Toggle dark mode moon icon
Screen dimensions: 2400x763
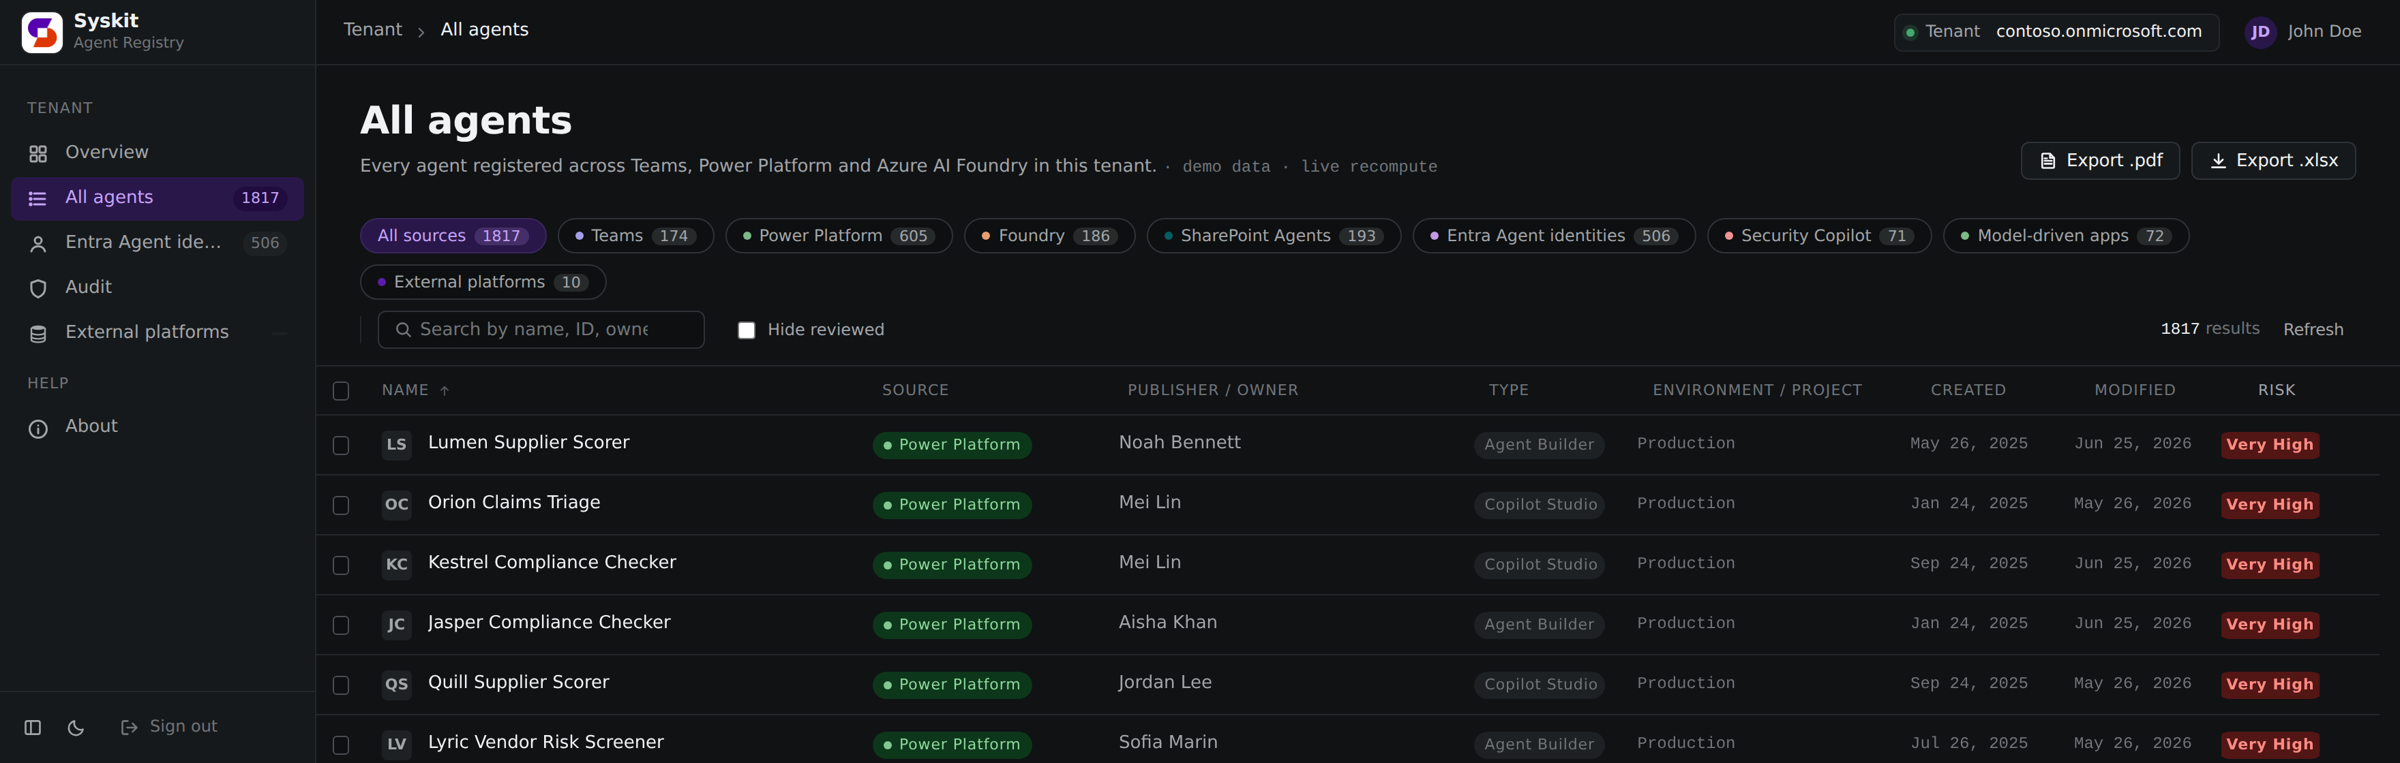pyautogui.click(x=76, y=728)
